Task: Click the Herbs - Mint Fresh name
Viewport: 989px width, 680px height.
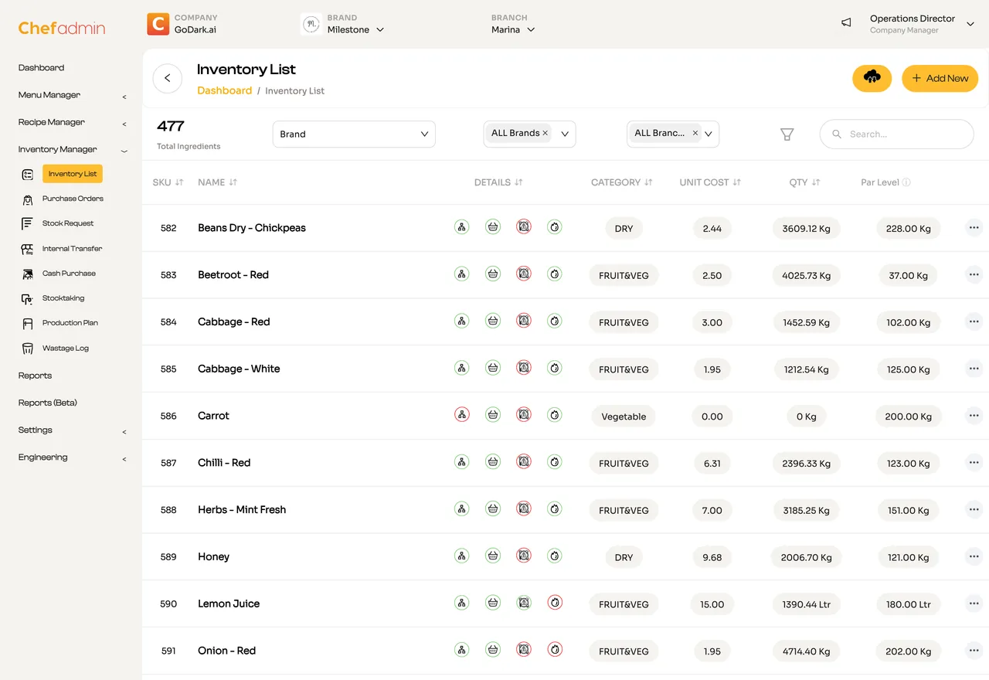Action: (242, 509)
